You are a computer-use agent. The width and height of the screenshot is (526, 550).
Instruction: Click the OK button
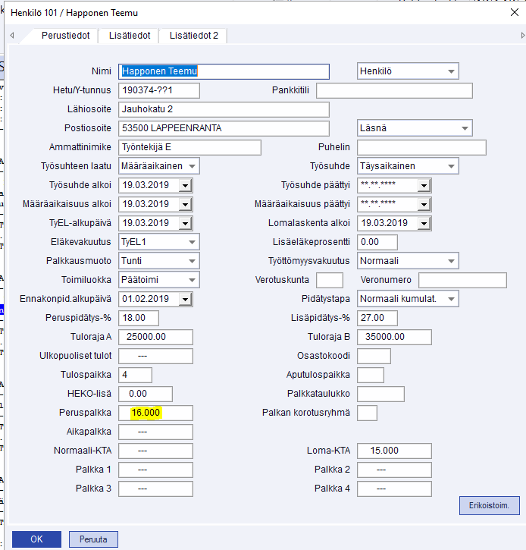point(36,539)
